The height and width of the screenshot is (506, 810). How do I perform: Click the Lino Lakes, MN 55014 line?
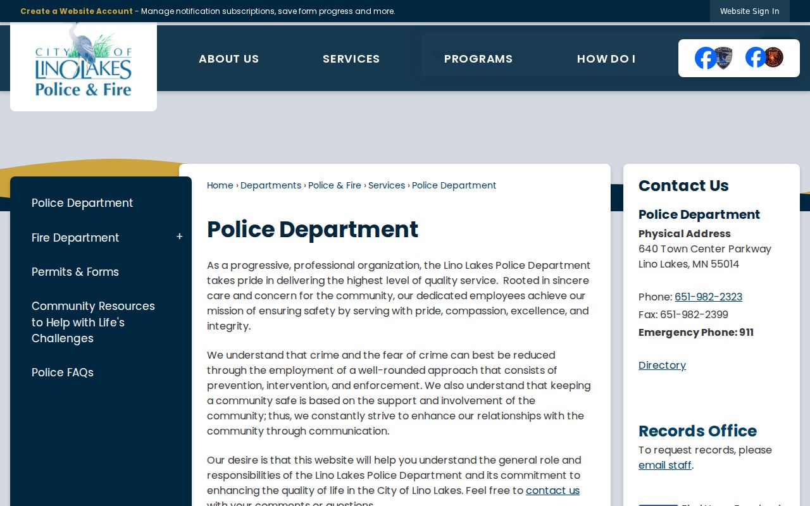(x=688, y=264)
